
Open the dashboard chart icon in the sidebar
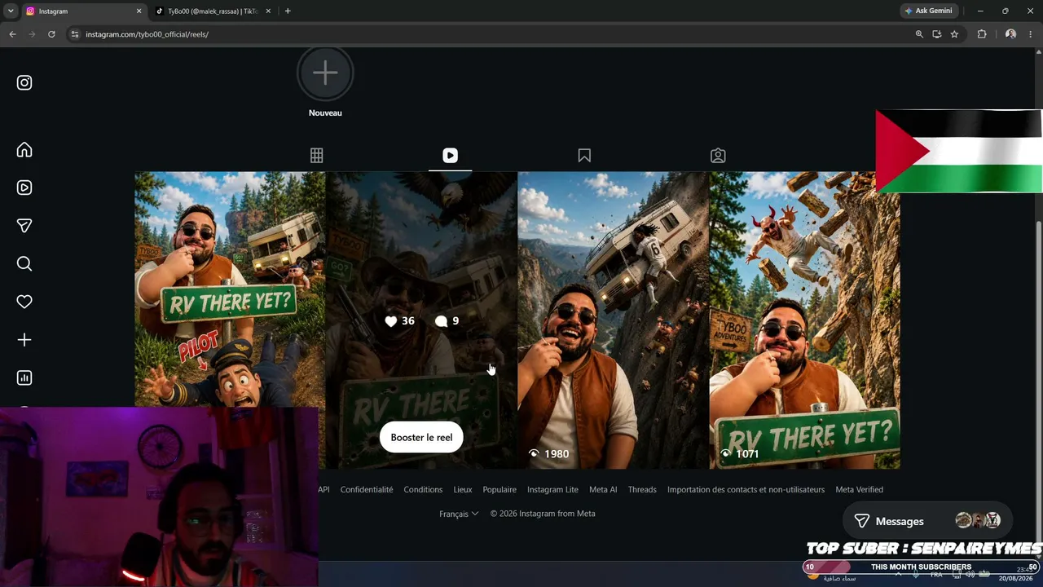pyautogui.click(x=24, y=377)
